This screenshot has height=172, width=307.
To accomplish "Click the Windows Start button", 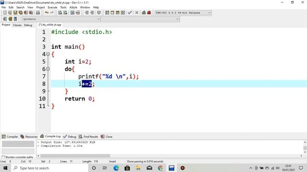I will click(5, 168).
